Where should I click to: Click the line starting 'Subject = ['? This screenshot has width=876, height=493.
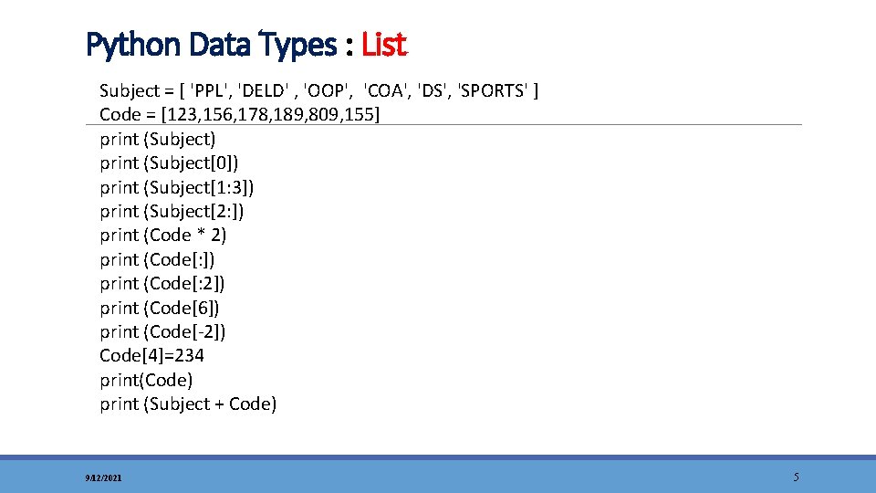coord(319,90)
